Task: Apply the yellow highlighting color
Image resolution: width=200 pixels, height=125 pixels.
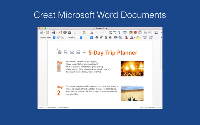Action: click(x=138, y=37)
